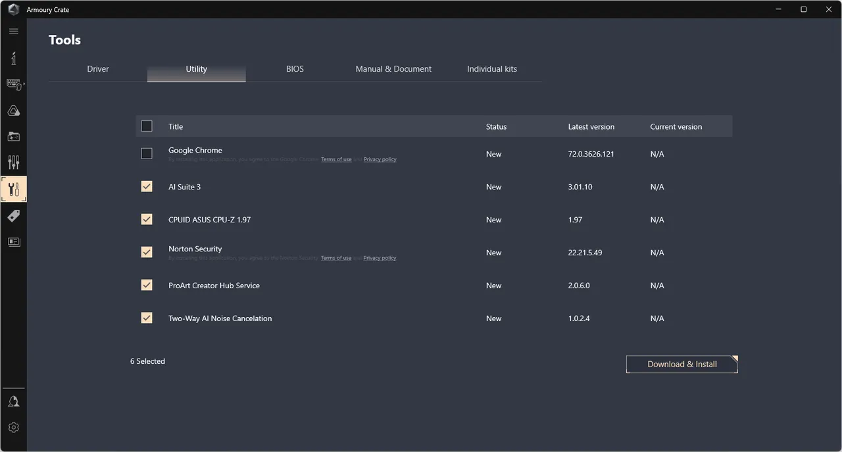Open the BIOS tab

pyautogui.click(x=295, y=69)
